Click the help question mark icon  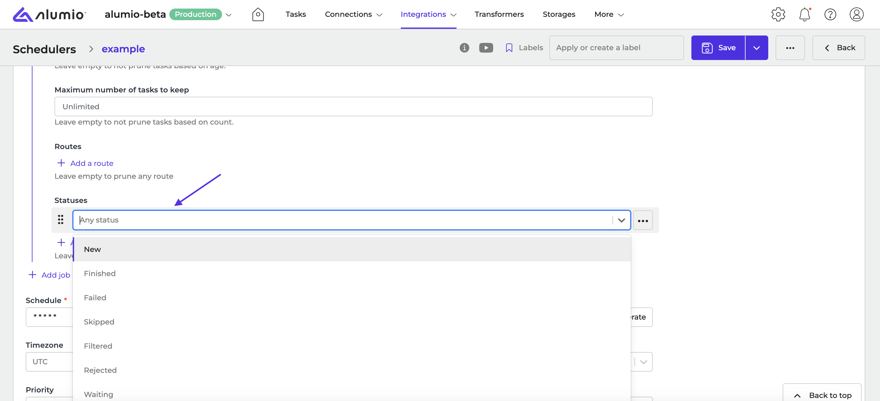pos(830,14)
